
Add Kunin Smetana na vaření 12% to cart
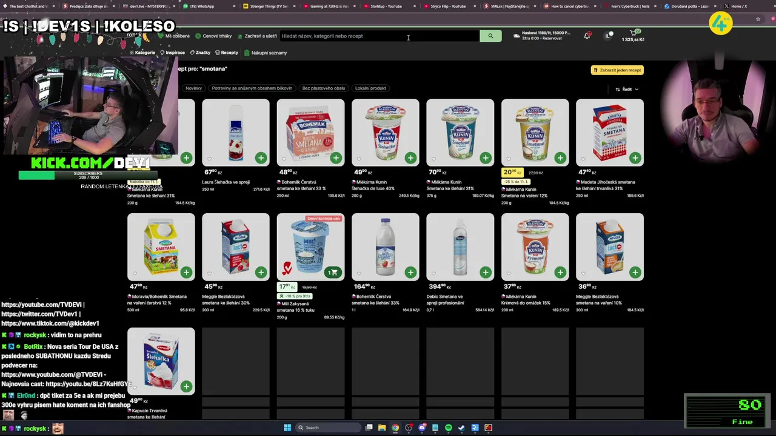click(560, 158)
